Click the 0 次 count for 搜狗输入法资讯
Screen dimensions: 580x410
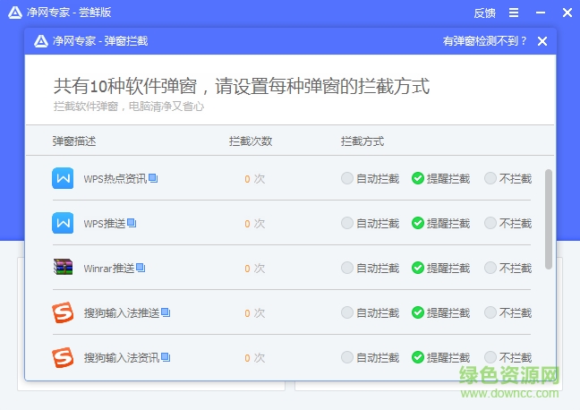pyautogui.click(x=254, y=358)
